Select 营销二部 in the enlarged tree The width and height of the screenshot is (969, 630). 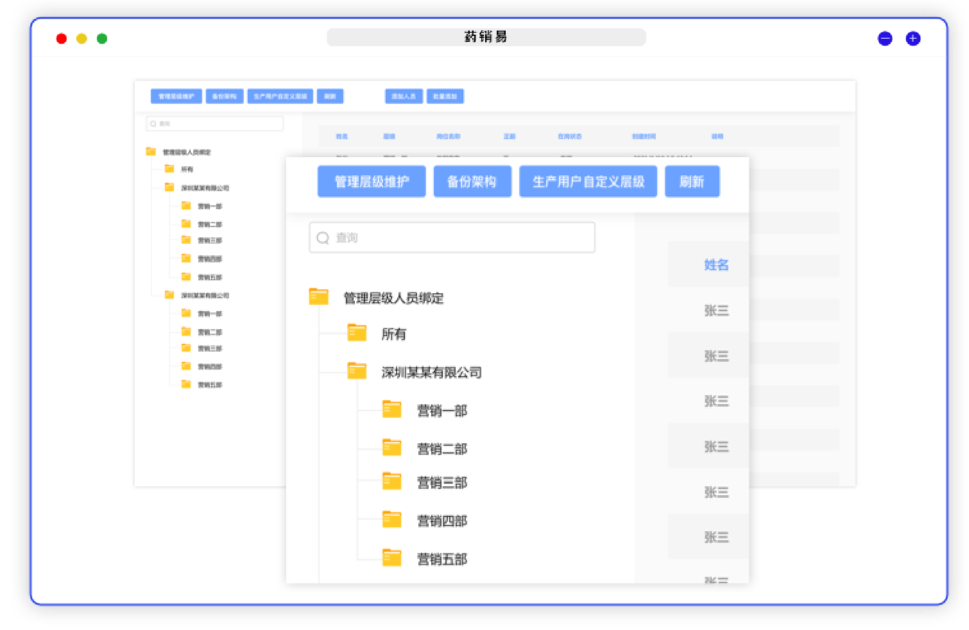(x=442, y=448)
